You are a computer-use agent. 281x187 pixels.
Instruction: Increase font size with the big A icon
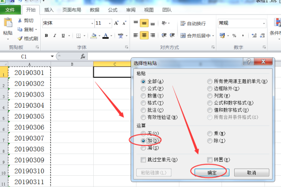point(116,23)
